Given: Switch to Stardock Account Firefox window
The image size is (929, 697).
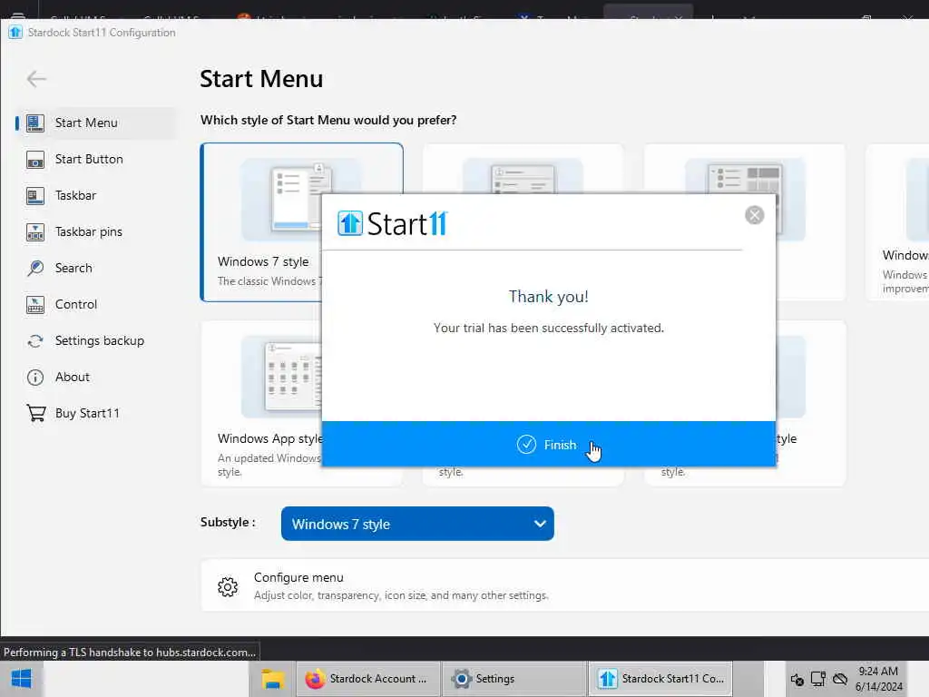Looking at the screenshot, I should point(367,679).
